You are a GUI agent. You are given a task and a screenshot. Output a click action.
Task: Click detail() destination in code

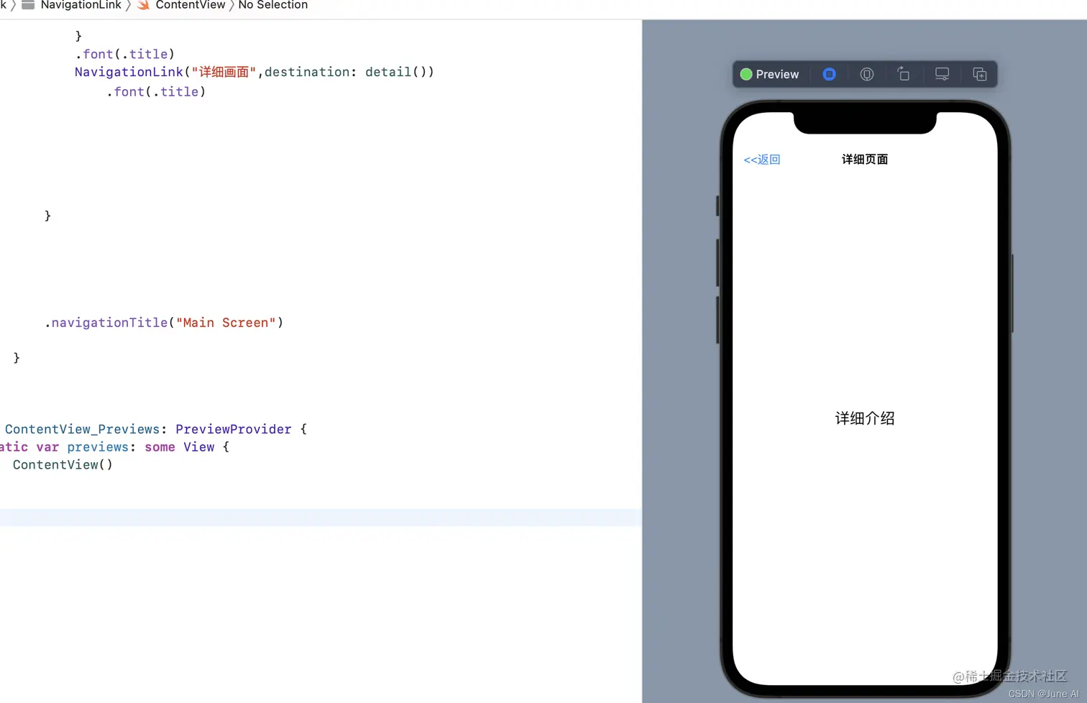click(x=395, y=72)
